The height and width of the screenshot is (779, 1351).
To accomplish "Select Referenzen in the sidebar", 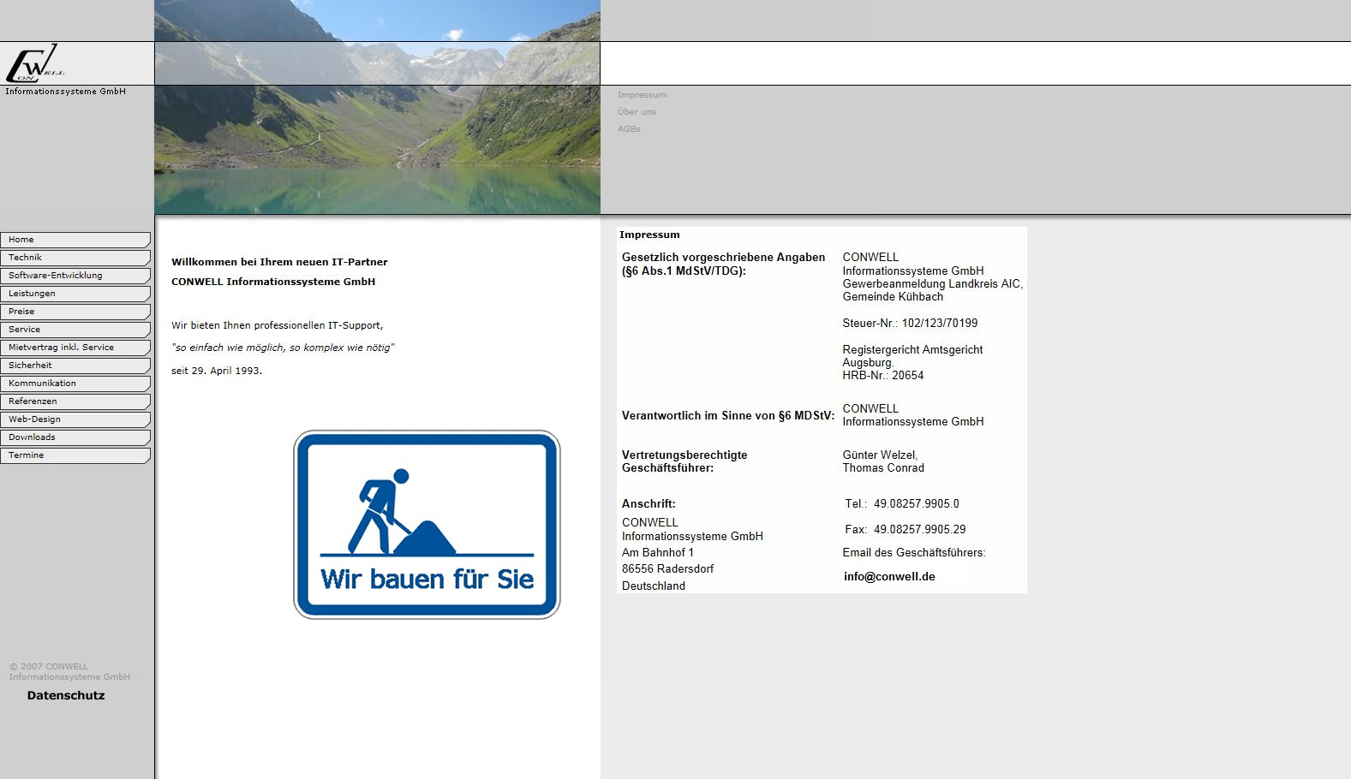I will click(x=75, y=401).
